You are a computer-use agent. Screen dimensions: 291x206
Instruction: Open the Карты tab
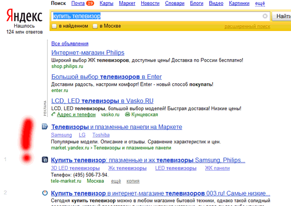click(x=106, y=3)
